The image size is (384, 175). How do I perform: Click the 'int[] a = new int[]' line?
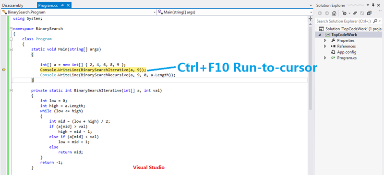click(x=83, y=65)
